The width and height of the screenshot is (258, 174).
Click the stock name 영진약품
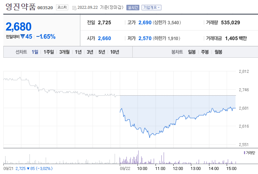(21, 7)
